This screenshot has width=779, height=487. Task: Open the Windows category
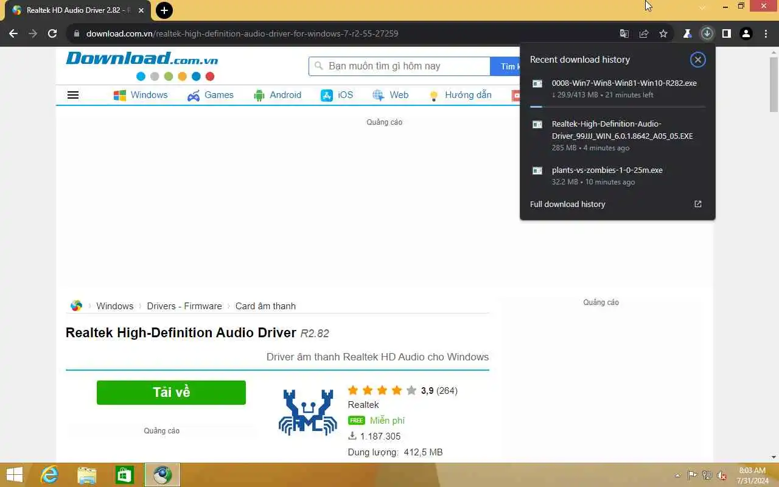pyautogui.click(x=141, y=95)
